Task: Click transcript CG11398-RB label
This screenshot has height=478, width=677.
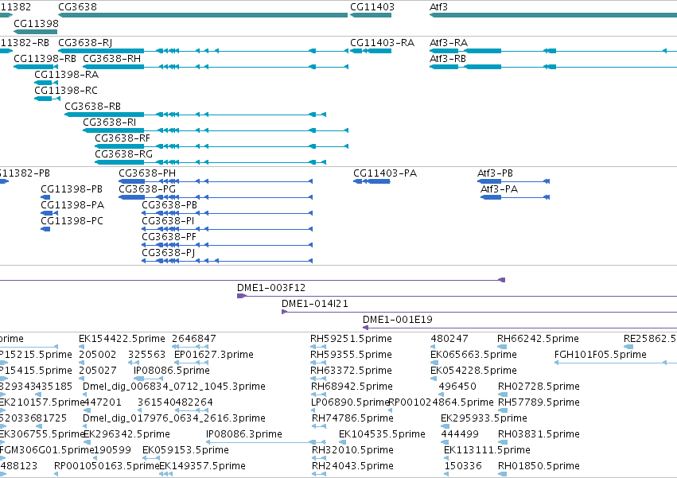Action: (45, 59)
